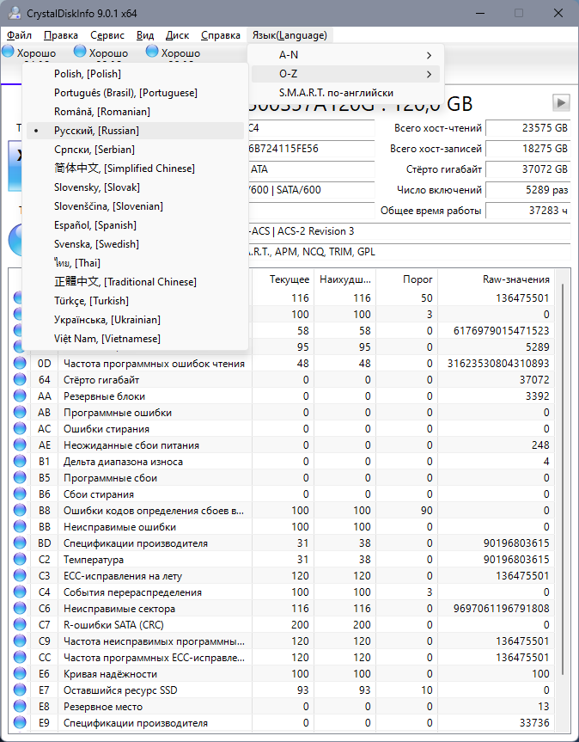Image resolution: width=579 pixels, height=742 pixels.
Task: Go to next disk with play arrow button
Action: pyautogui.click(x=561, y=102)
